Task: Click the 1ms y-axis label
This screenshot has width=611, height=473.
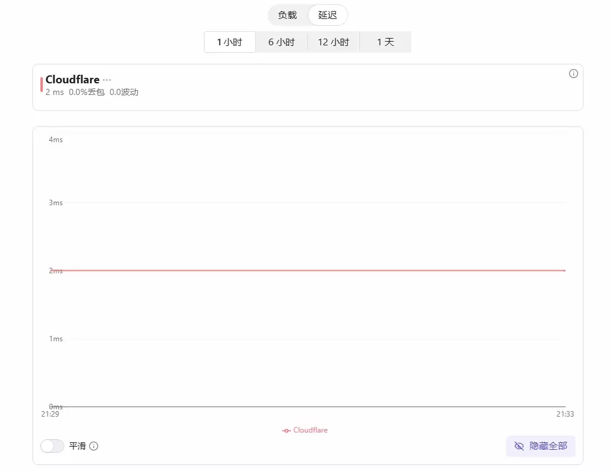Action: click(x=56, y=339)
